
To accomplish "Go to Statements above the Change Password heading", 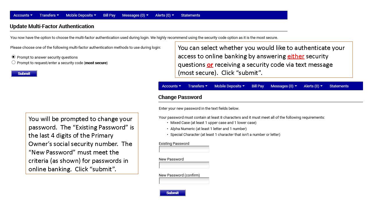I will click(x=339, y=86).
